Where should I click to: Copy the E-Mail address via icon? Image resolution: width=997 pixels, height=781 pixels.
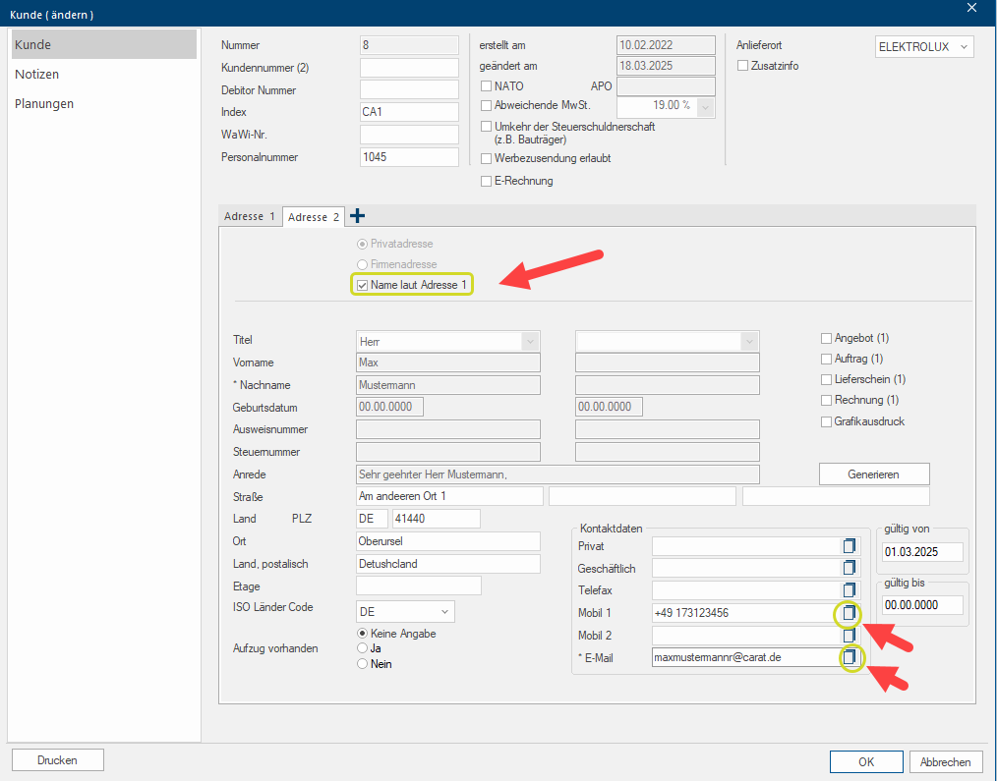[849, 657]
